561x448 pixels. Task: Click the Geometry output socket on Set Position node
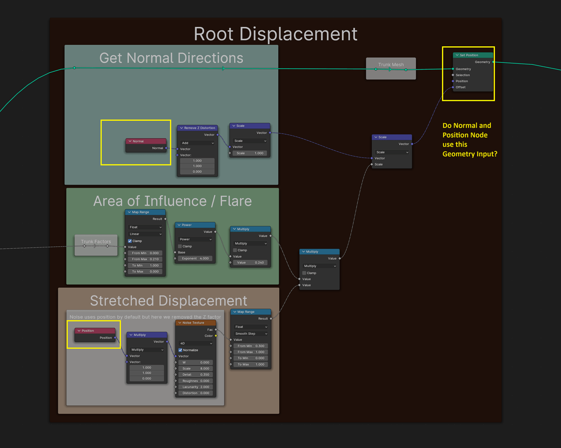coord(492,62)
